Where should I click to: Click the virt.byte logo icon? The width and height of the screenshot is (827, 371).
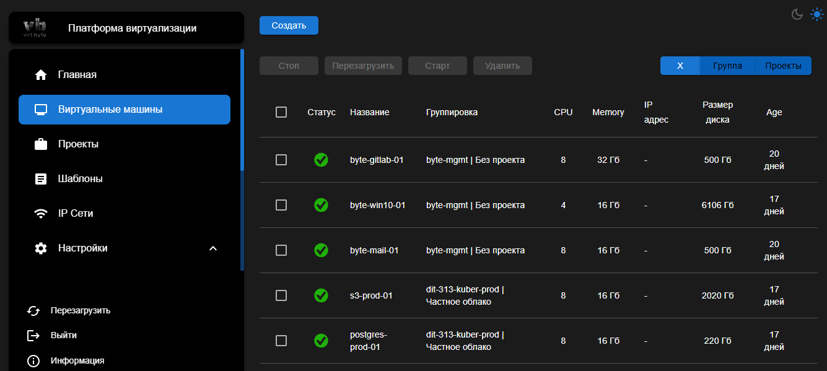[x=35, y=28]
